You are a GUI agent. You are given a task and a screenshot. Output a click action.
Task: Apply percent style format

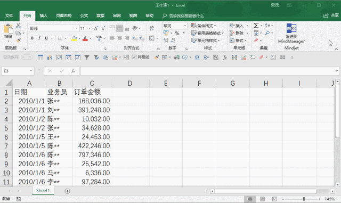[x=177, y=33]
